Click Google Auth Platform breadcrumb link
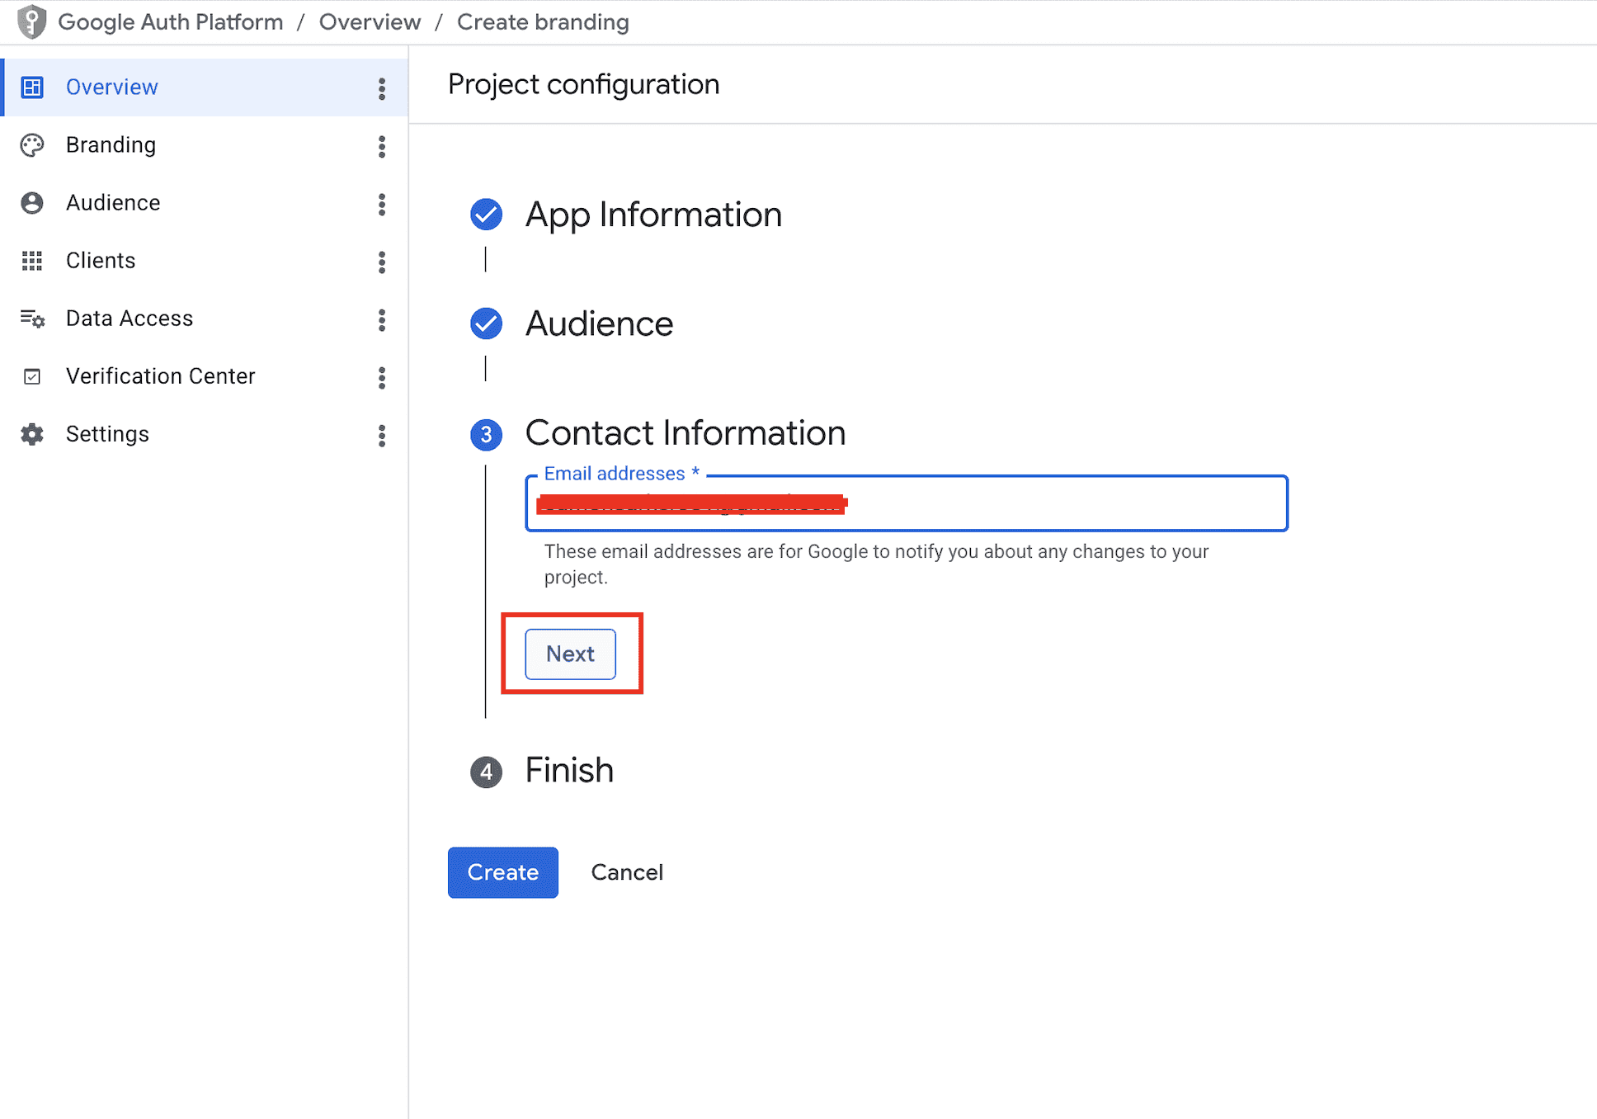Viewport: 1597px width, 1119px height. click(171, 22)
